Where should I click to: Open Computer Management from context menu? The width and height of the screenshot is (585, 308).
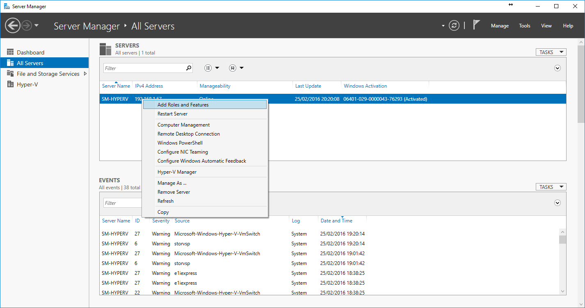[205, 125]
